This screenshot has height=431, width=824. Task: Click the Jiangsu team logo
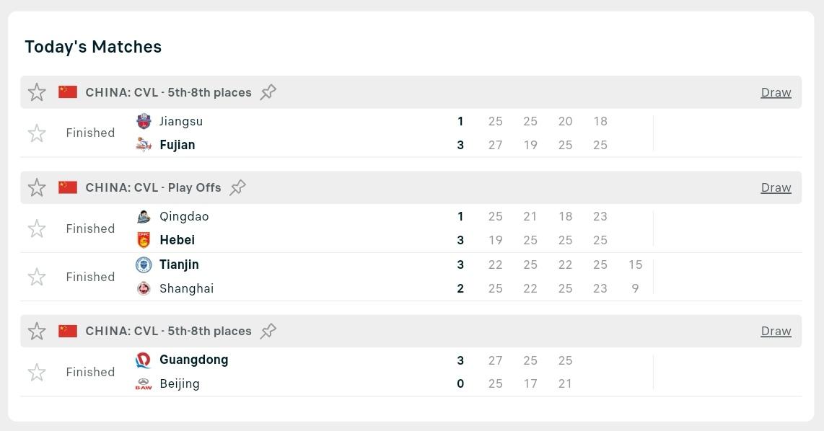click(x=144, y=121)
